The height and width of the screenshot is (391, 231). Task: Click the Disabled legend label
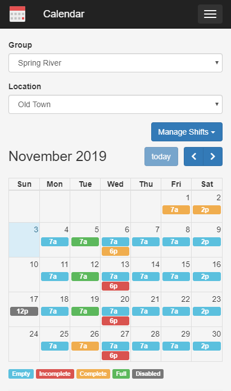[148, 374]
